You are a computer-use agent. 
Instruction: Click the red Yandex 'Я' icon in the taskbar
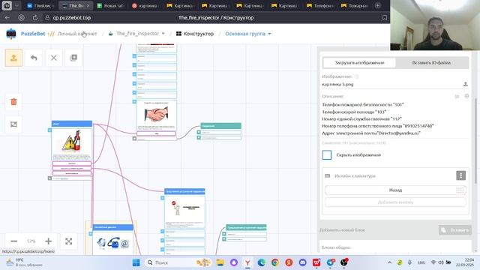pos(289,262)
